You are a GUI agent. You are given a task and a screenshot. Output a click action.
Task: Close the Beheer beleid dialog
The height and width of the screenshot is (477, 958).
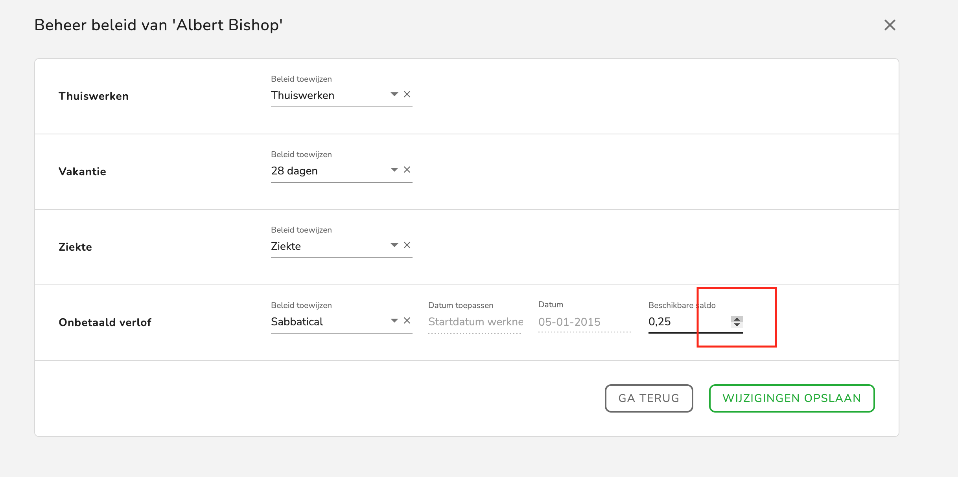890,25
